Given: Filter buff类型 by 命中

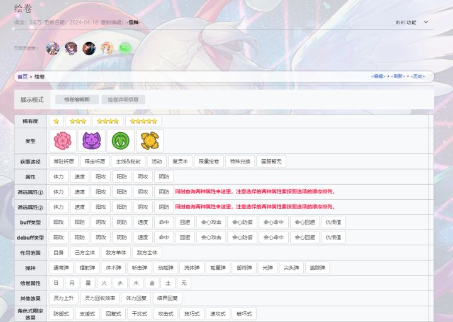Looking at the screenshot, I should tap(164, 223).
